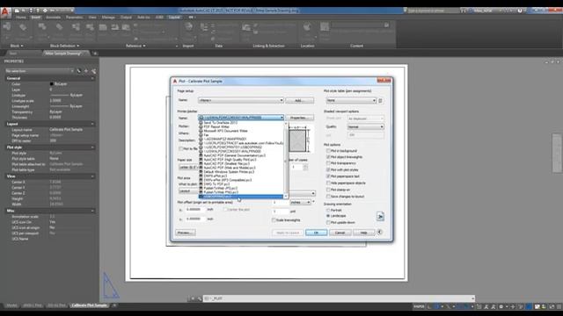Viewport: 563px width, 316px height.
Task: Add a new layout tab with plus
Action: click(114, 305)
